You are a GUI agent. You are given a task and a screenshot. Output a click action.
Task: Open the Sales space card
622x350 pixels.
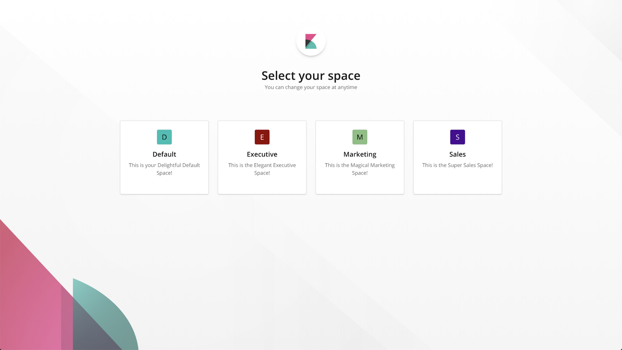(x=457, y=157)
